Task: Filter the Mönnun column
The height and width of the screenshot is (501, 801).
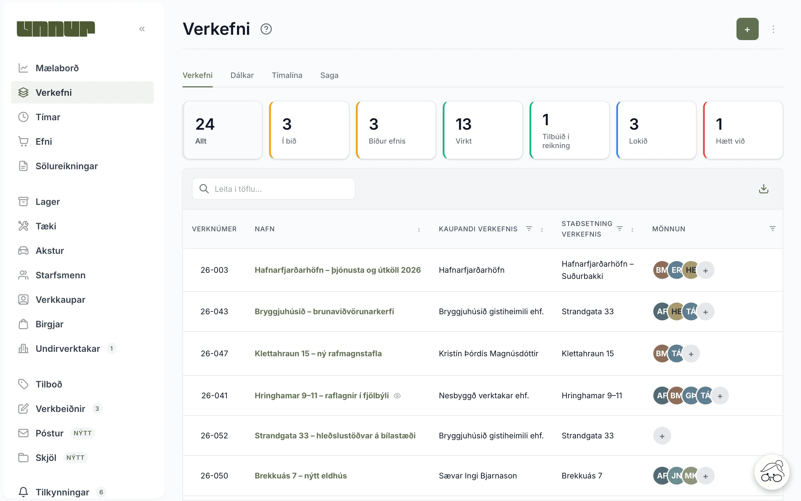Action: pos(772,229)
